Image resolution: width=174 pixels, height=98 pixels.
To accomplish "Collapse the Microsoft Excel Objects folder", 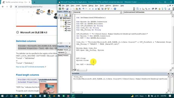I will pyautogui.click(x=61, y=20).
